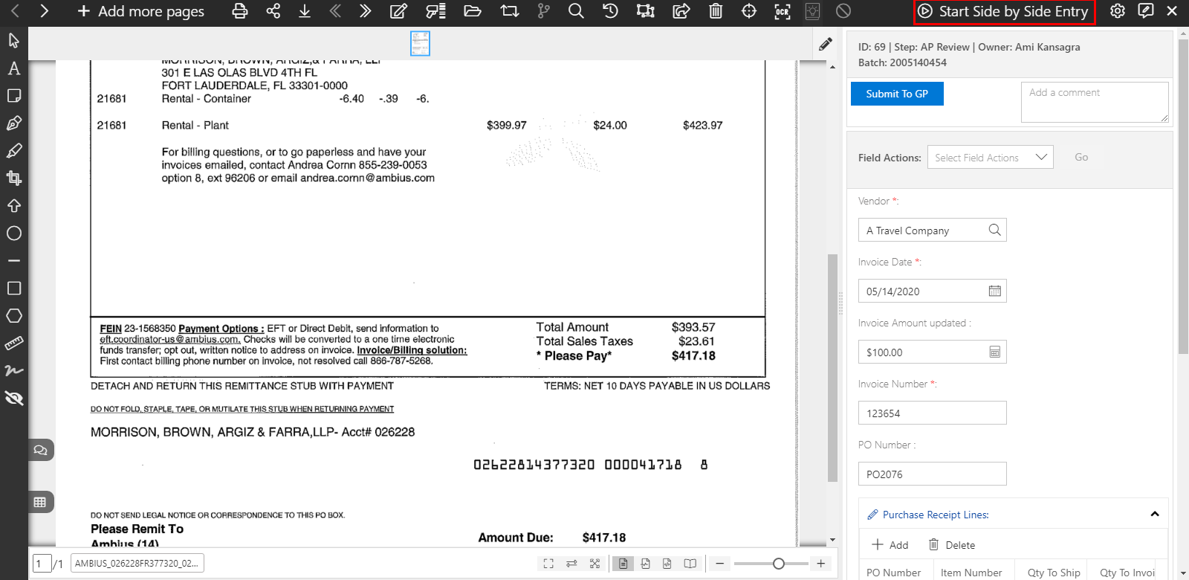Click the magnifier search icon in toolbar
The image size is (1189, 580).
[576, 11]
